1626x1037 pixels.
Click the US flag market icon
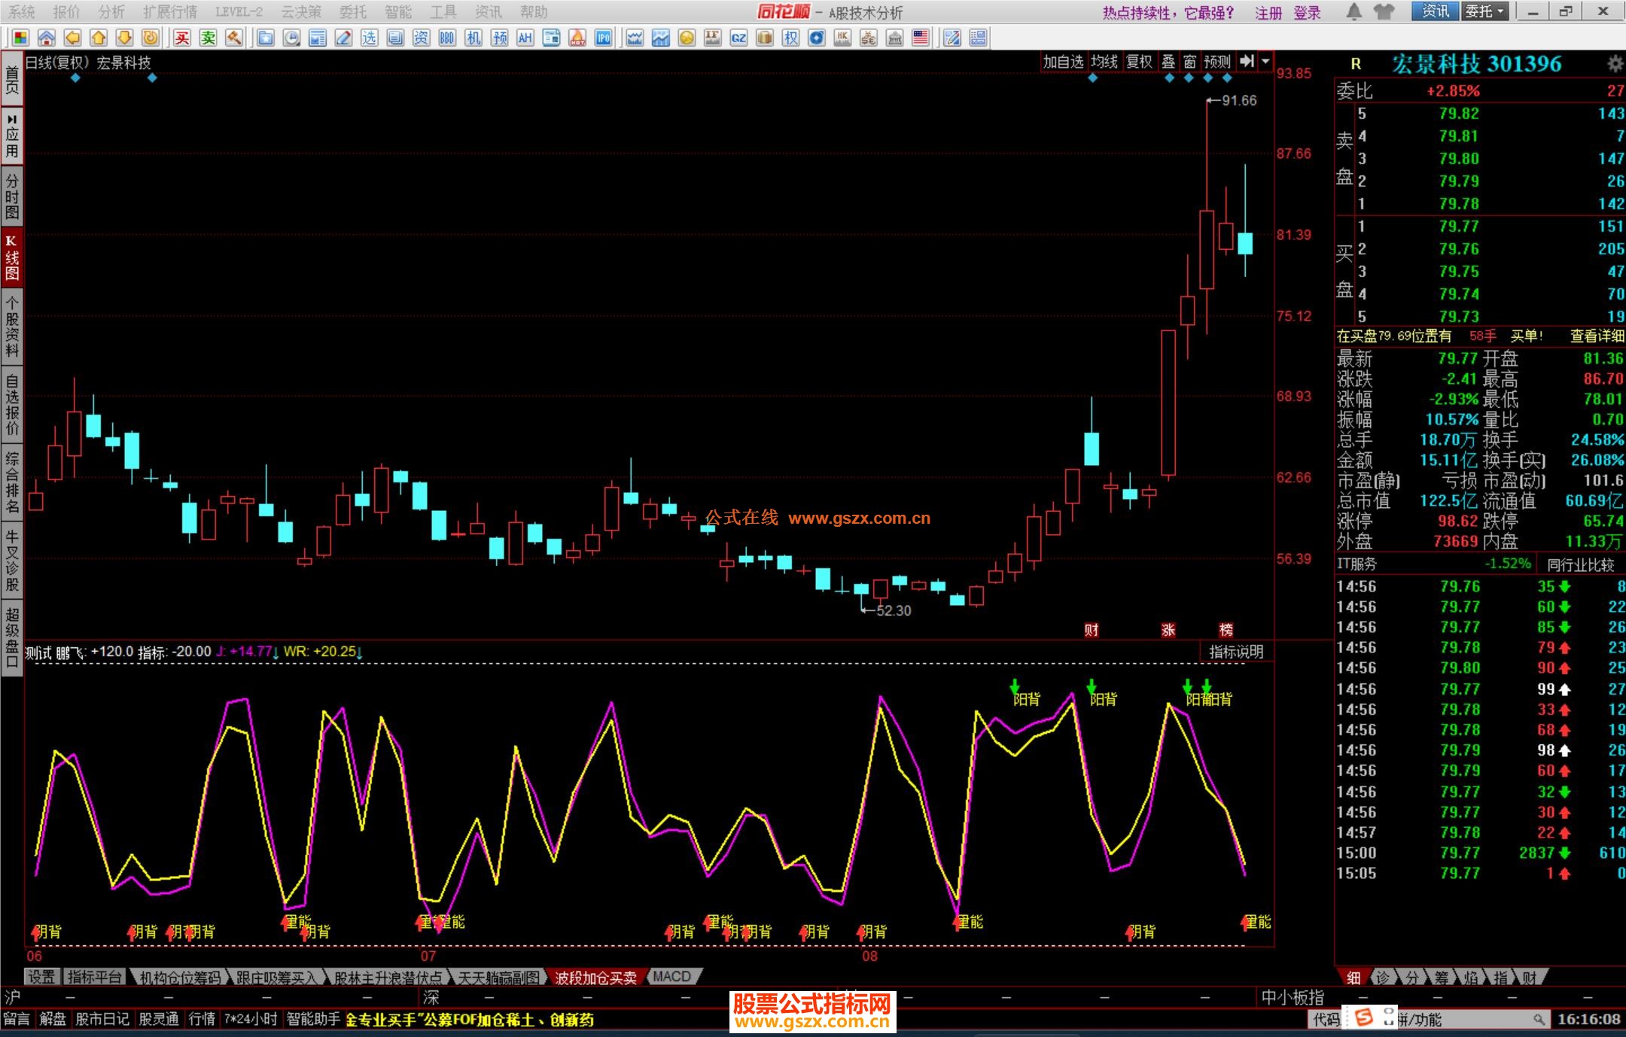(x=920, y=38)
